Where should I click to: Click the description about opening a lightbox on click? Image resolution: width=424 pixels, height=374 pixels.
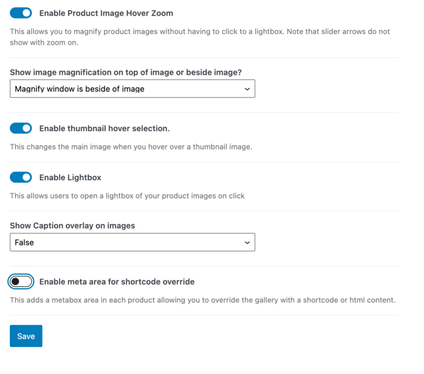[x=127, y=195]
